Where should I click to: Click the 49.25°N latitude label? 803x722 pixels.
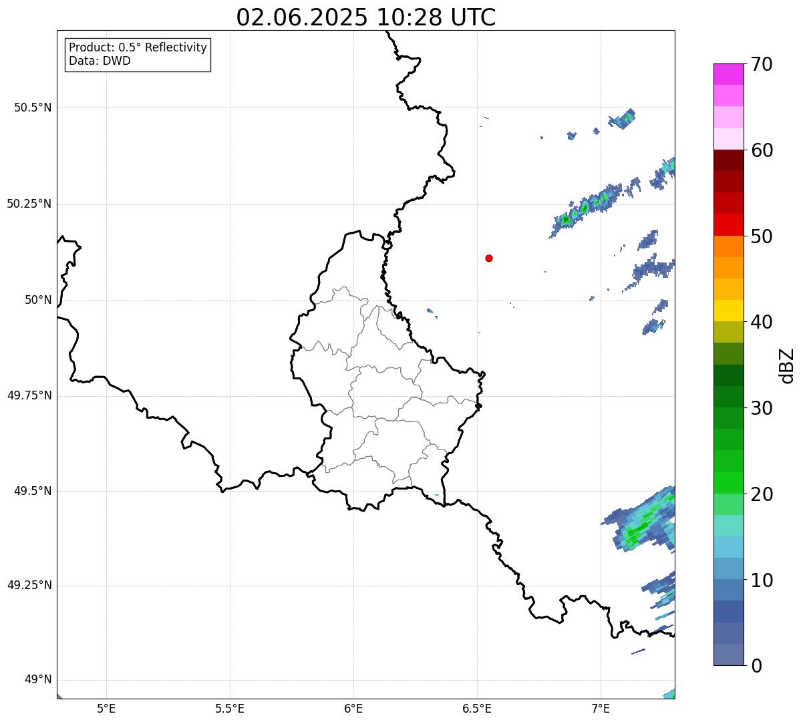[29, 585]
